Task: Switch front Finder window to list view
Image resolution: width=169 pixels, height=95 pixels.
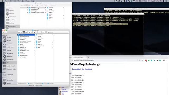Action: (21, 32)
